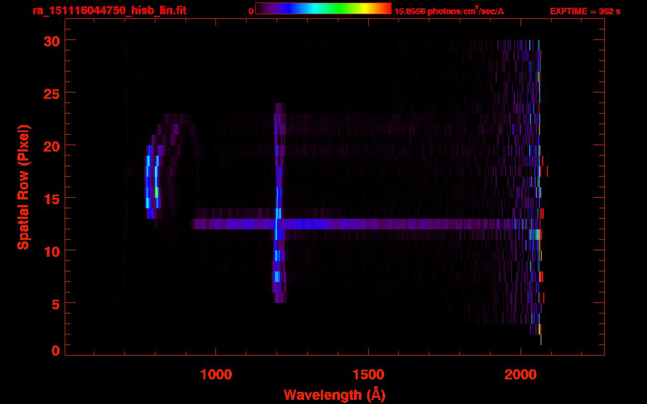
Task: Click the Spatial Row (Pixel) axis label
Action: coord(23,187)
